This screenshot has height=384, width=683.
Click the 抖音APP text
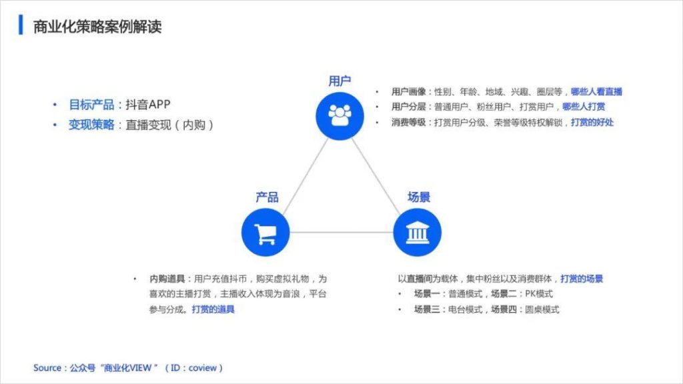(x=148, y=105)
